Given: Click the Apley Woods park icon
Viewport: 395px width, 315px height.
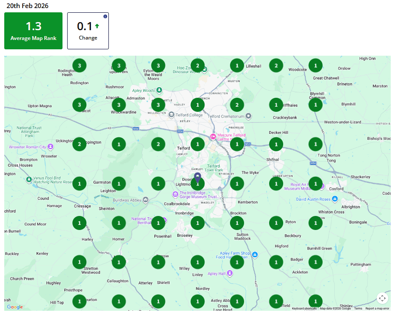Looking at the screenshot, I should coord(158,90).
